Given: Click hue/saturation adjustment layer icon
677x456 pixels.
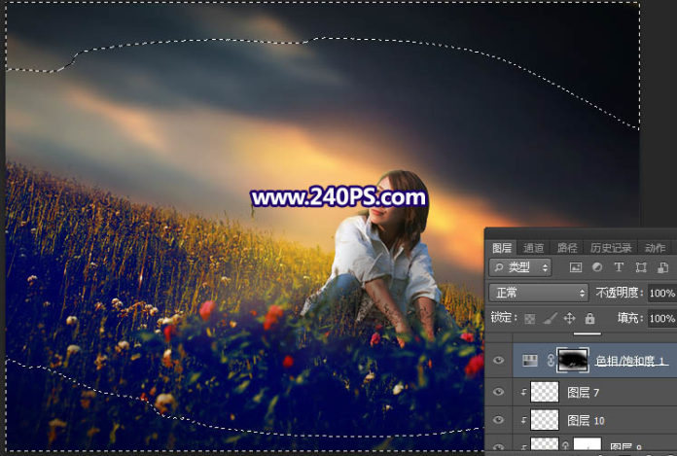Looking at the screenshot, I should click(x=530, y=360).
